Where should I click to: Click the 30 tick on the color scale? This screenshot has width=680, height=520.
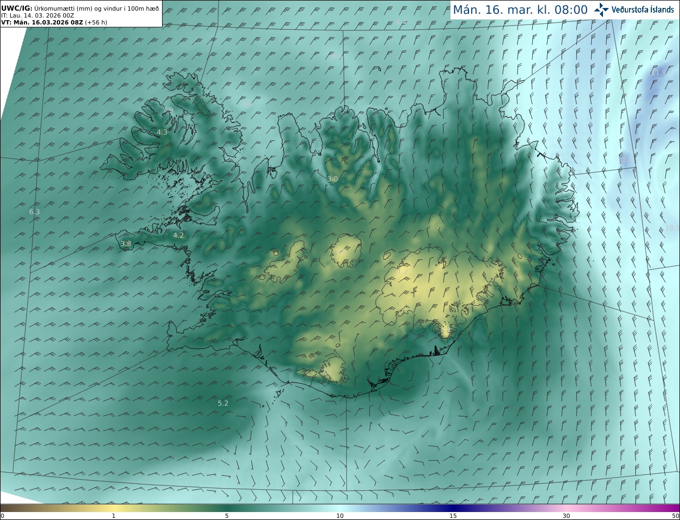click(566, 516)
